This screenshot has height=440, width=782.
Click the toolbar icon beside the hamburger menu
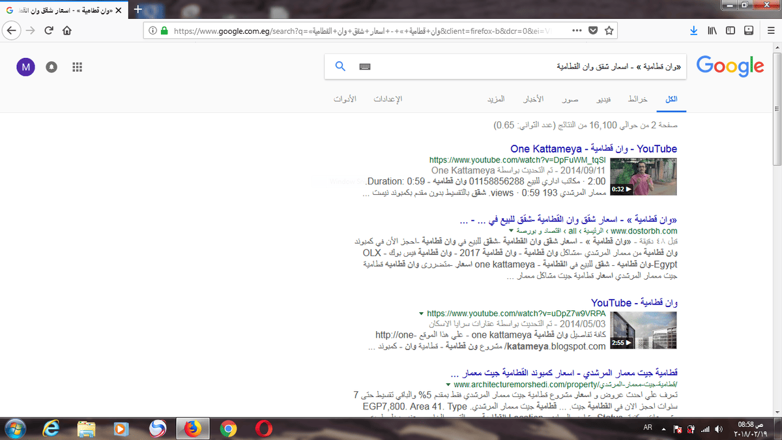[749, 31]
